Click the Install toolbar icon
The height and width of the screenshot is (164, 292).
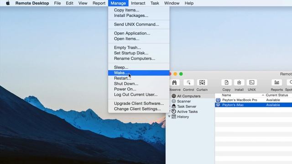239,82
